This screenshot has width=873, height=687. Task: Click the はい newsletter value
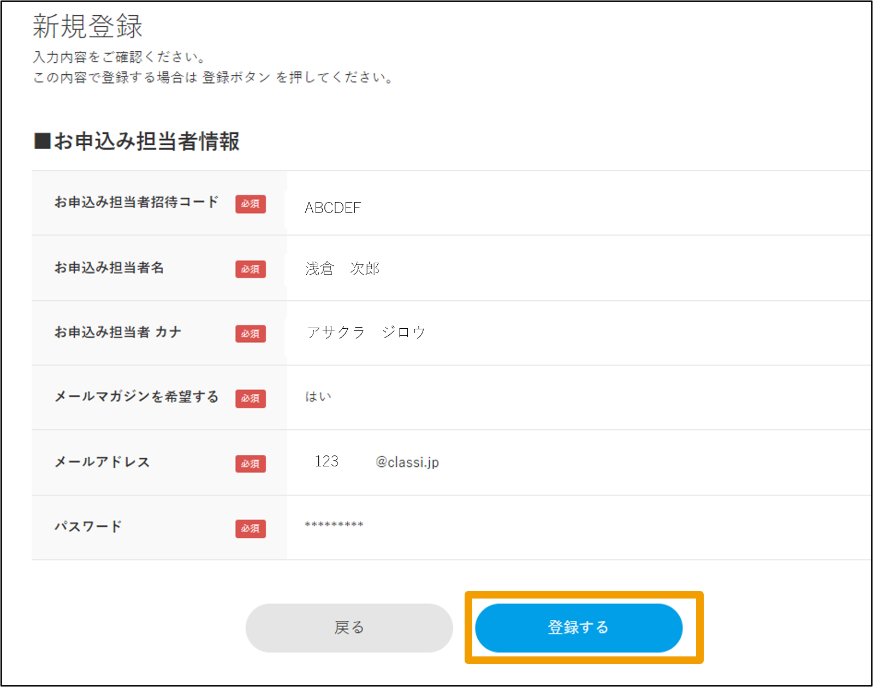318,396
